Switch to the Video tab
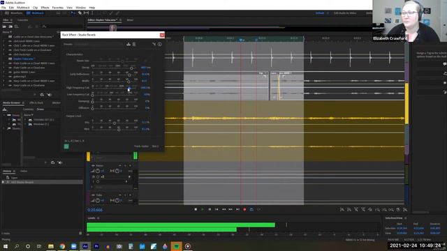This screenshot has height=251, width=447. coord(24,171)
